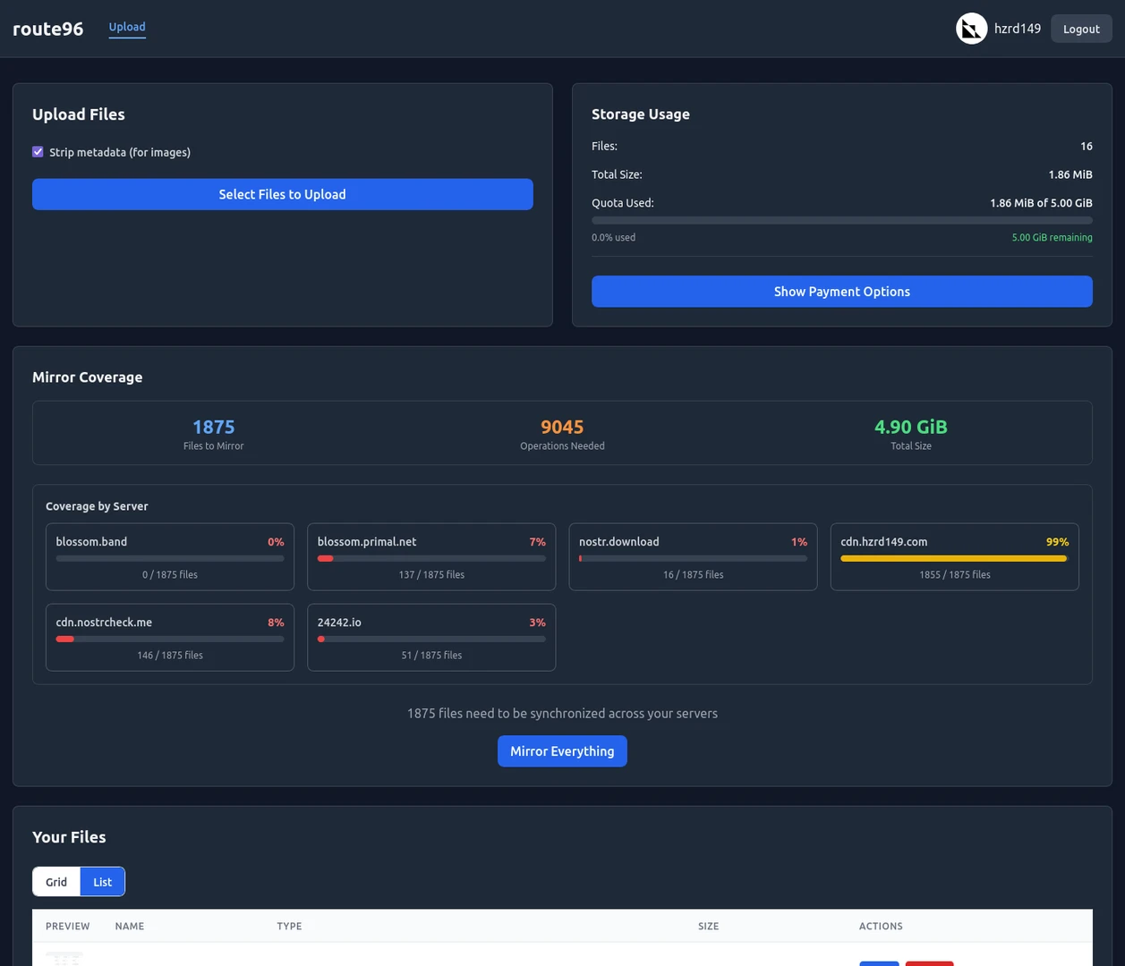Select the blossom.band server card
Image resolution: width=1125 pixels, height=966 pixels.
[x=170, y=556]
